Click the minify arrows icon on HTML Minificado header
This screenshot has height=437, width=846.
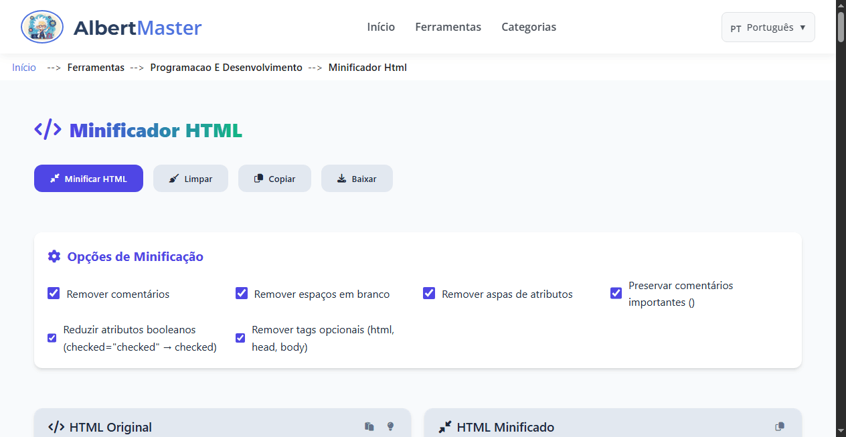pyautogui.click(x=445, y=426)
